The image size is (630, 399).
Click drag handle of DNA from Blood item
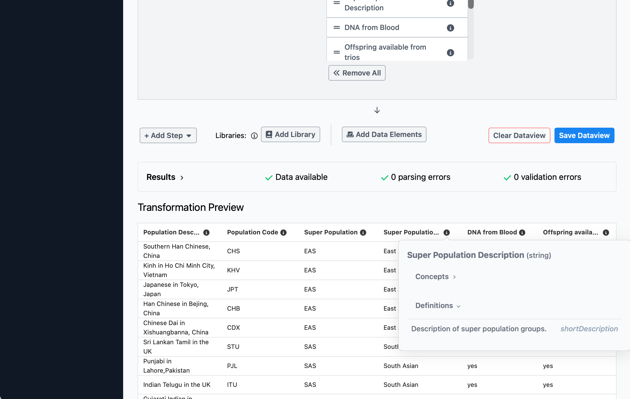pyautogui.click(x=336, y=27)
